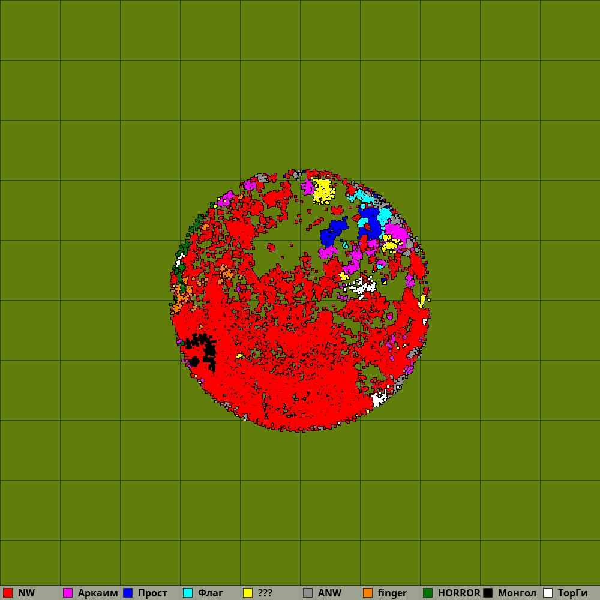Click the gray ANW legend swatch
This screenshot has width=600, height=600.
(x=308, y=593)
